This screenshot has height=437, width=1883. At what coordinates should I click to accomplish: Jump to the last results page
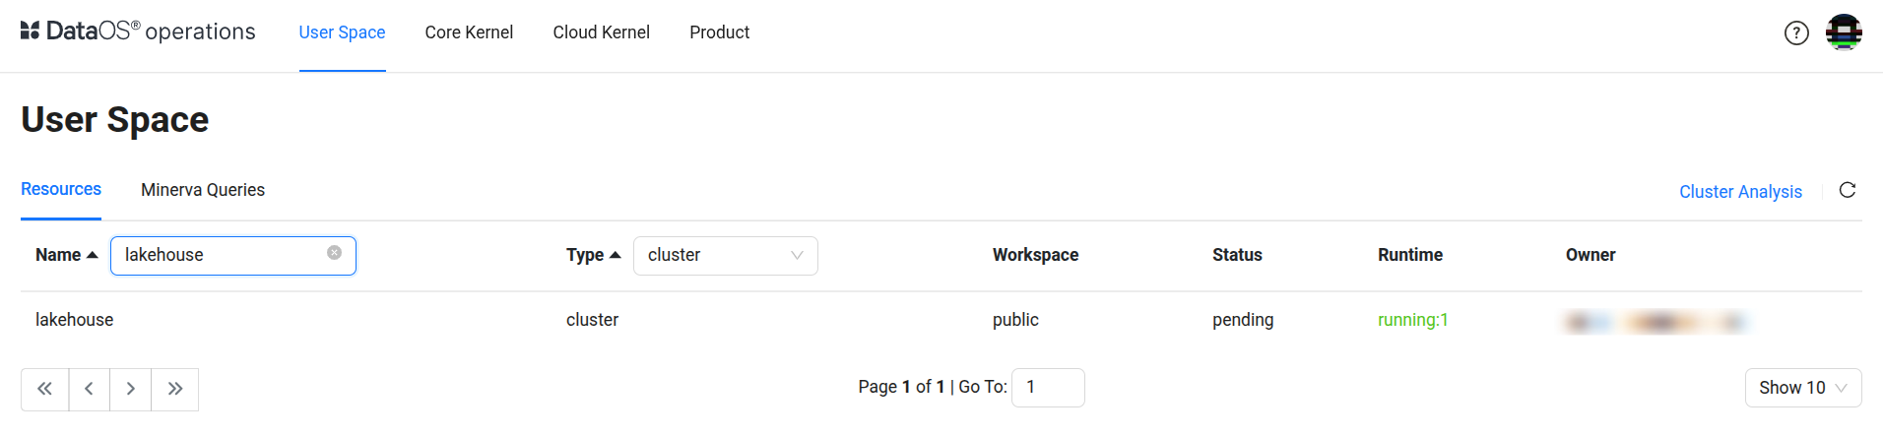coord(175,389)
